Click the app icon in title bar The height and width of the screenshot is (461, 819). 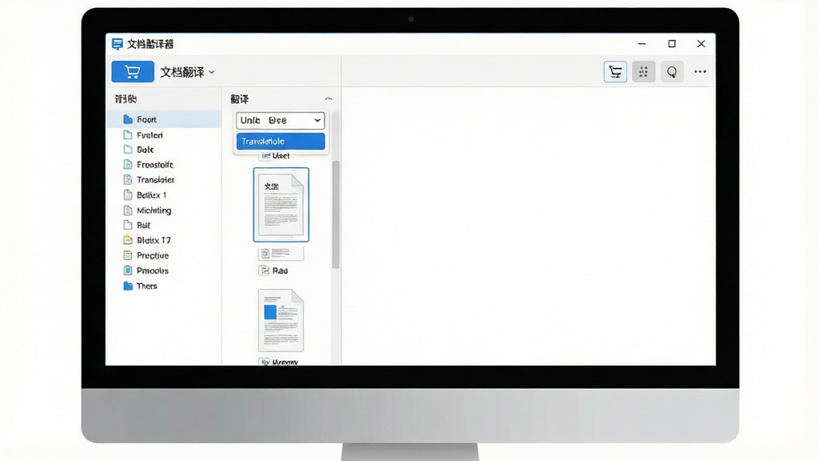click(x=118, y=44)
